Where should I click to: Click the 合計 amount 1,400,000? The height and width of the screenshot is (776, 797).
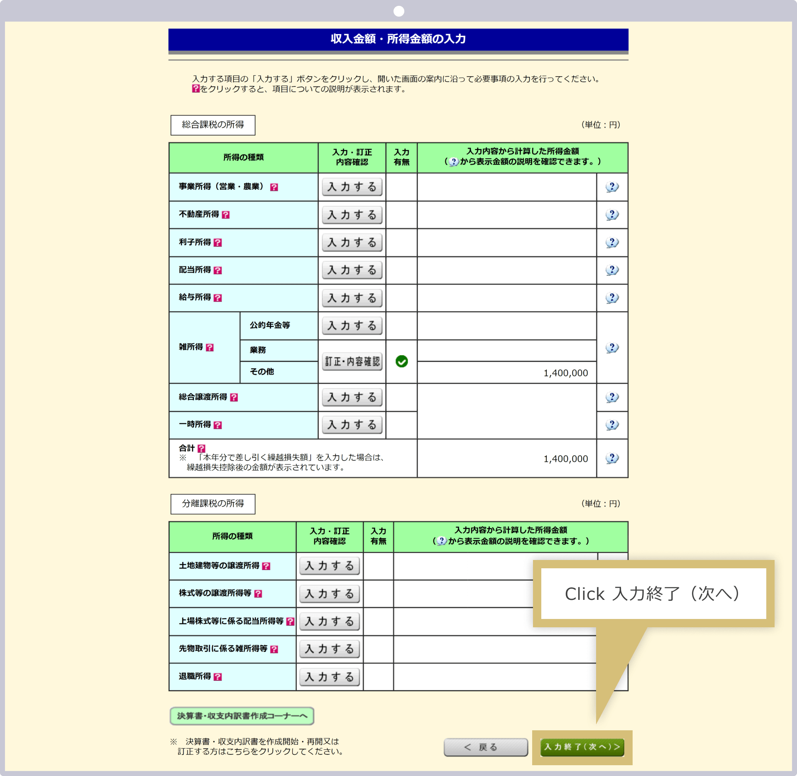click(565, 459)
